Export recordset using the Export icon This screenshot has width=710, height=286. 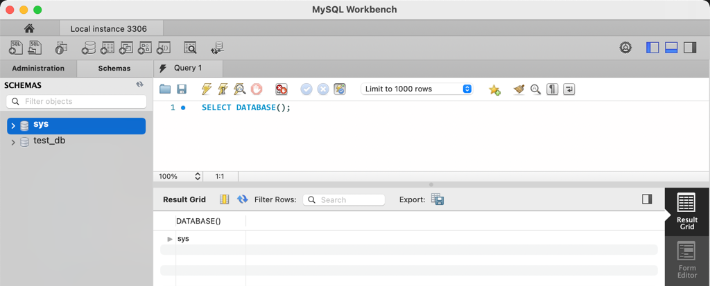tap(437, 199)
